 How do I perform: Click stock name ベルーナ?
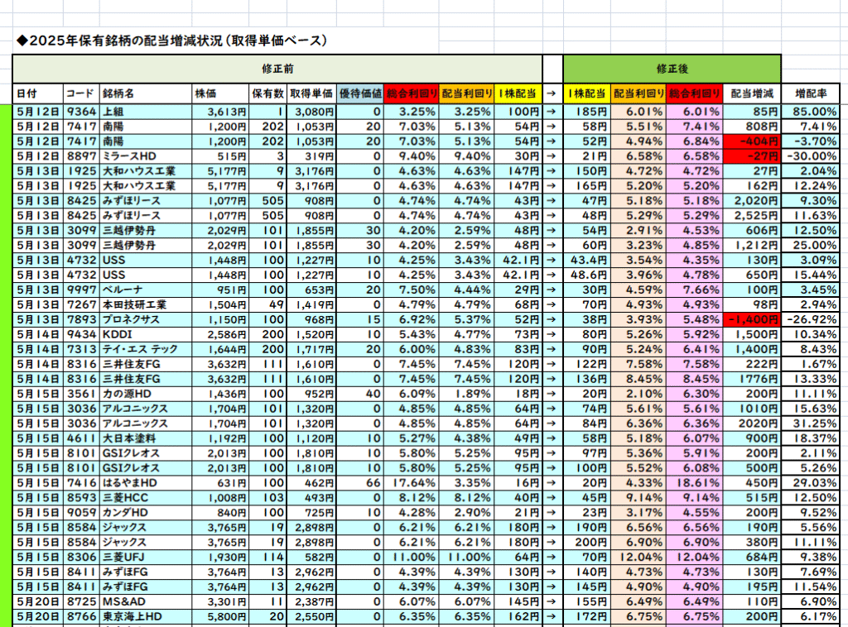click(146, 290)
